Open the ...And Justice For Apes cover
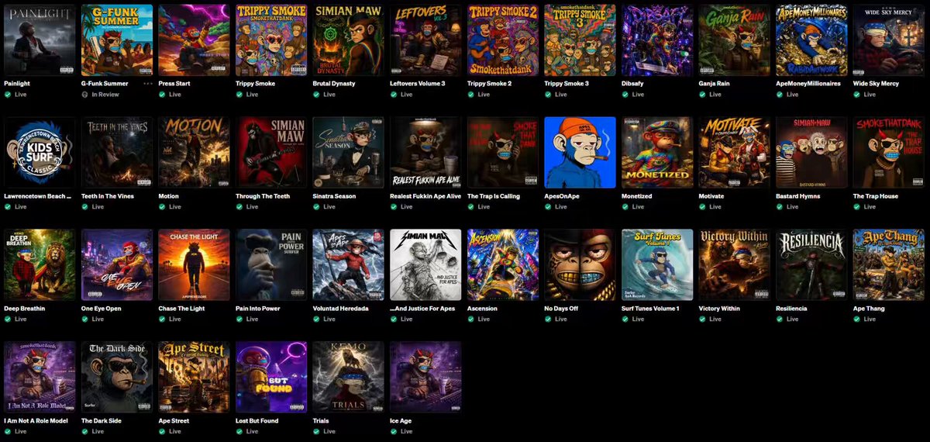The image size is (930, 442). click(425, 265)
